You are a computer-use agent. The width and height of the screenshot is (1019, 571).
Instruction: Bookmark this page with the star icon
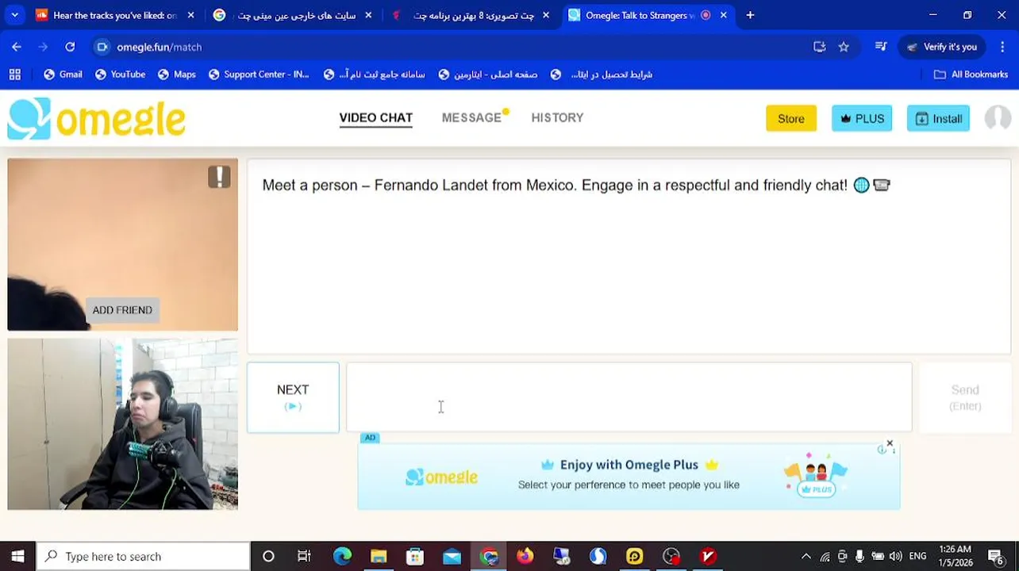(844, 47)
